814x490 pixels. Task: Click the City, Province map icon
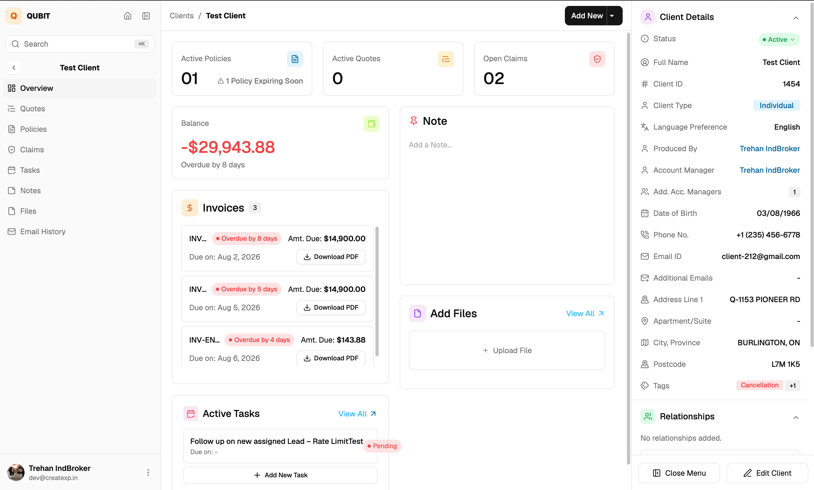pyautogui.click(x=645, y=343)
